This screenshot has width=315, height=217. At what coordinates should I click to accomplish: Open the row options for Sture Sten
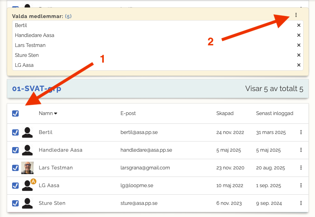coord(301,203)
